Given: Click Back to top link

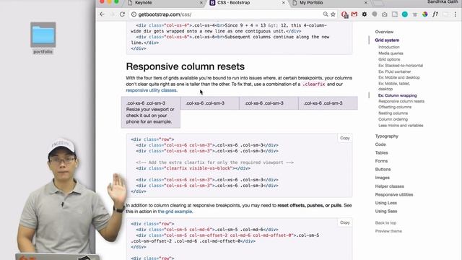Looking at the screenshot, I should point(385,223).
